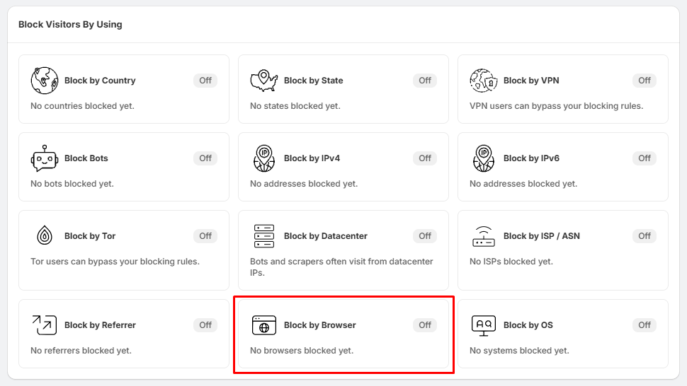Click the robot icon for Block Bots

[44, 158]
